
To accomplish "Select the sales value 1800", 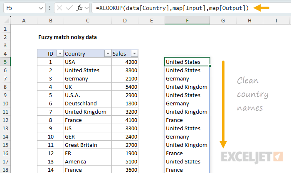I will (x=125, y=103).
